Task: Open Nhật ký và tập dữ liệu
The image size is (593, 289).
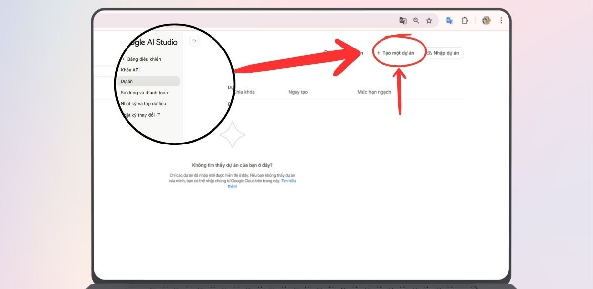Action: [x=143, y=104]
